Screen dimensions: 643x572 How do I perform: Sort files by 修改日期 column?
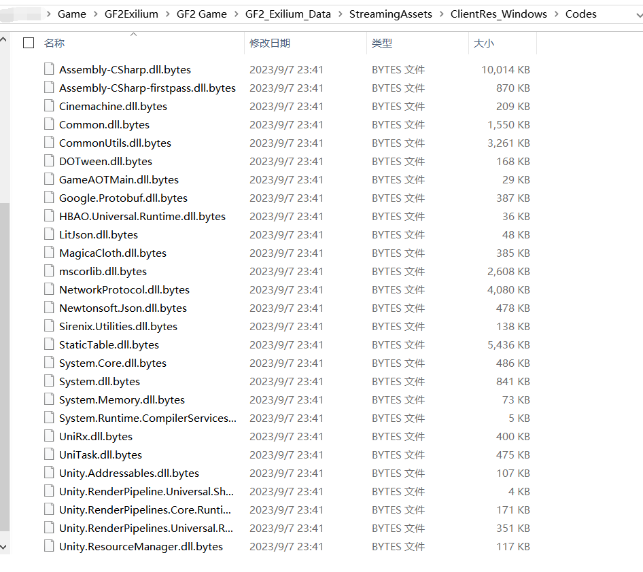pos(270,43)
